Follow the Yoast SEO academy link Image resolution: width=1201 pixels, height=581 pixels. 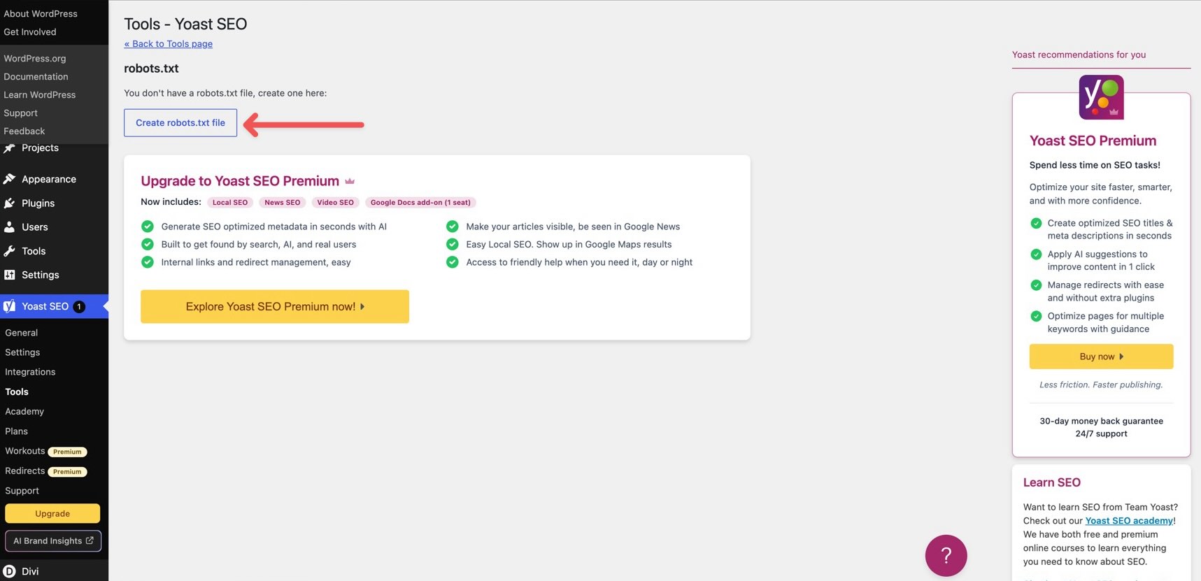point(1129,521)
